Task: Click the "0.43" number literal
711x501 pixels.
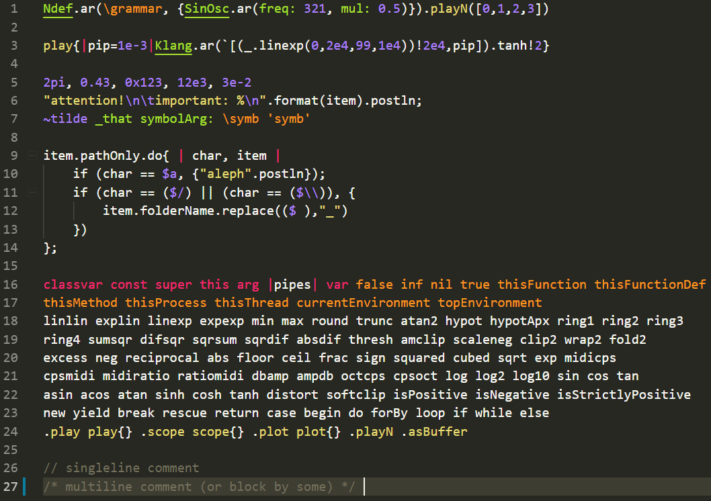Action: (95, 83)
